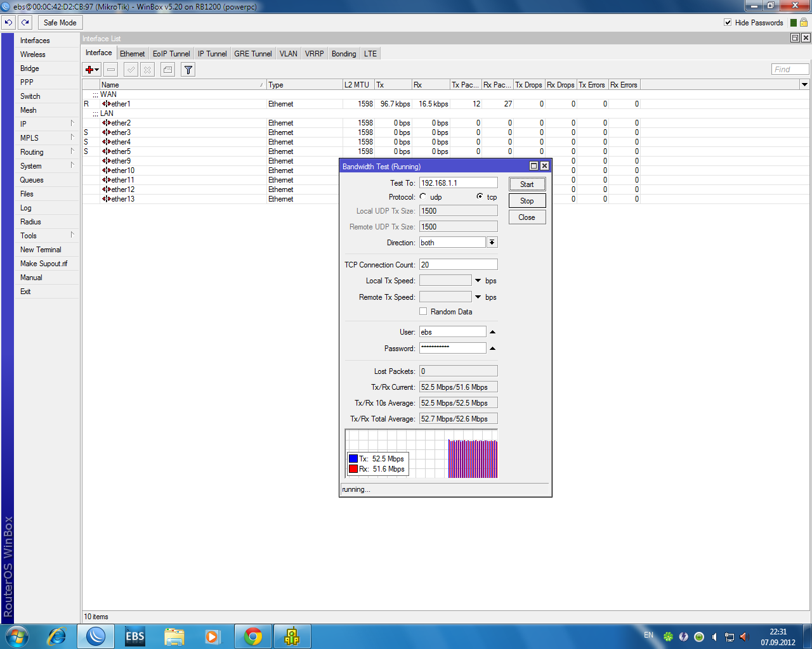The width and height of the screenshot is (812, 649).
Task: Open the Log menu item
Action: click(x=48, y=208)
